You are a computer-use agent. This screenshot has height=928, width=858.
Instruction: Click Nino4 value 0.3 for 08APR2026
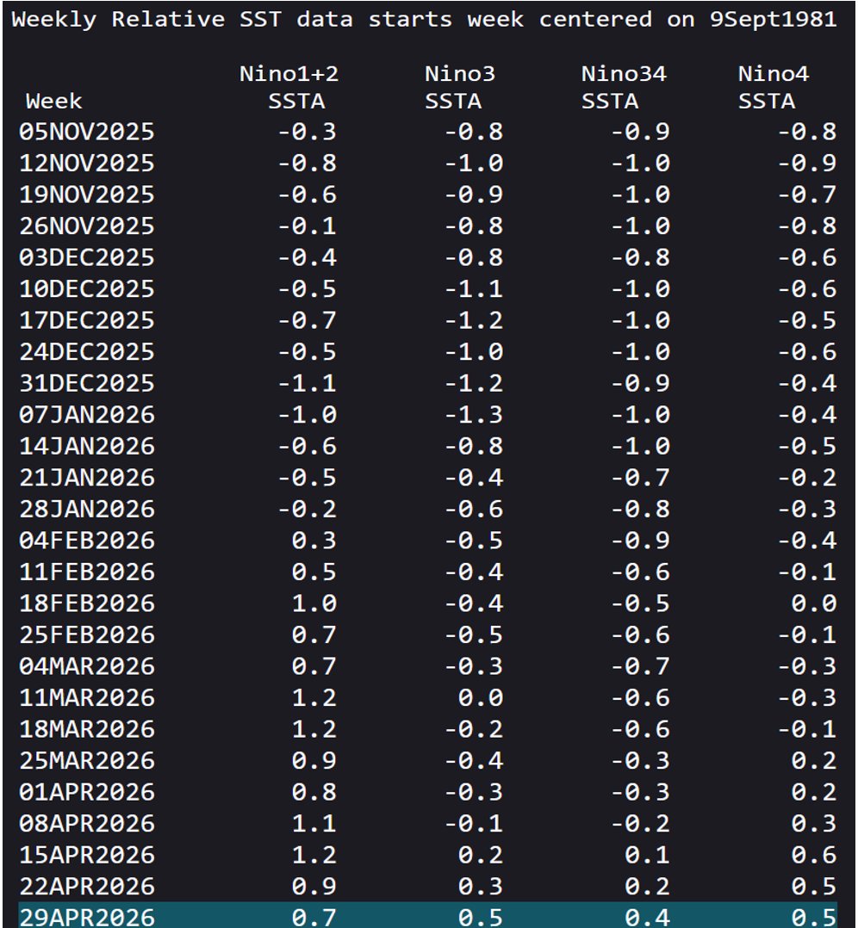tap(814, 823)
